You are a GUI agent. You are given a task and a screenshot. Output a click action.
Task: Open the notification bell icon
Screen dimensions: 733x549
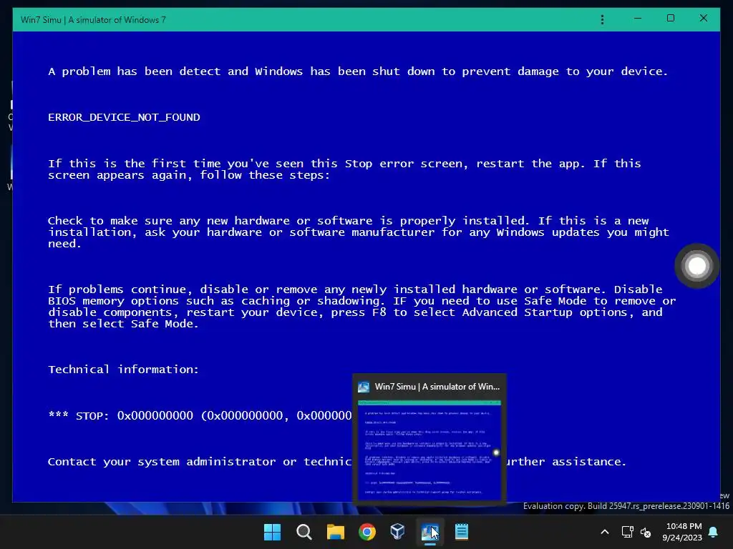(714, 532)
